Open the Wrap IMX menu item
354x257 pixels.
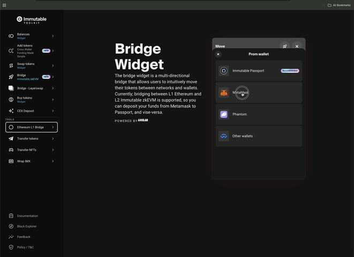coord(32,161)
